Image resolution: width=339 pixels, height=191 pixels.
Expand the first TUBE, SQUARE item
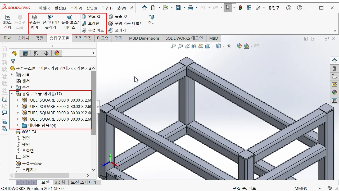pos(18,100)
